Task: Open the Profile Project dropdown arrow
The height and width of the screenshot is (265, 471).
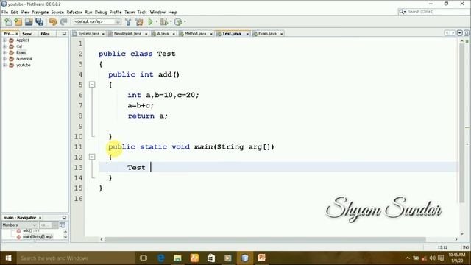Action: click(185, 21)
